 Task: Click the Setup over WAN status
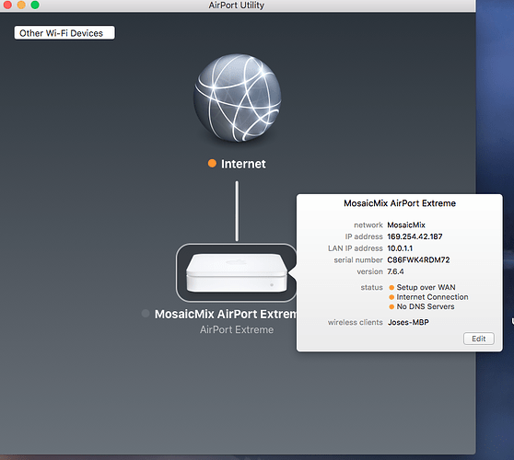426,287
